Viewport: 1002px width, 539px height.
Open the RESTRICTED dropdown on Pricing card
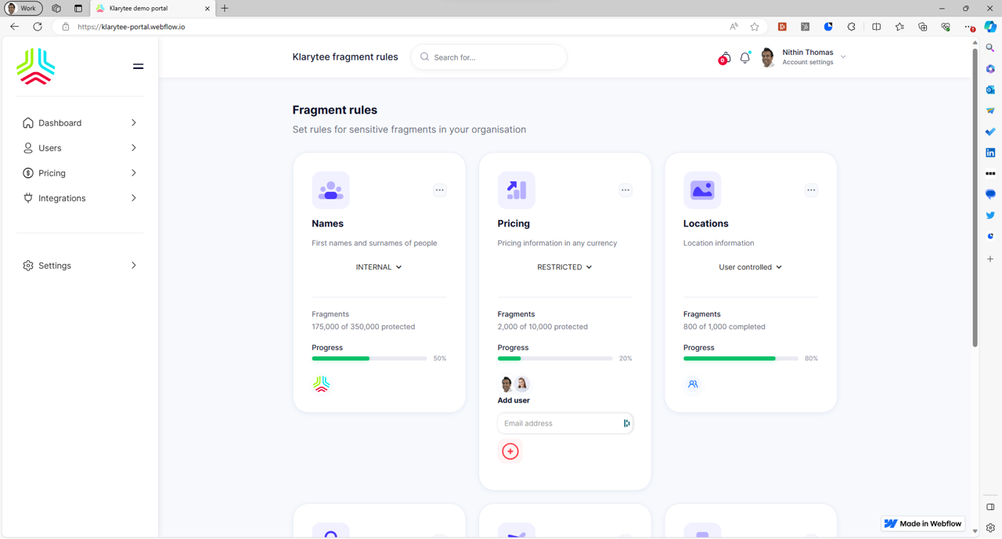564,266
